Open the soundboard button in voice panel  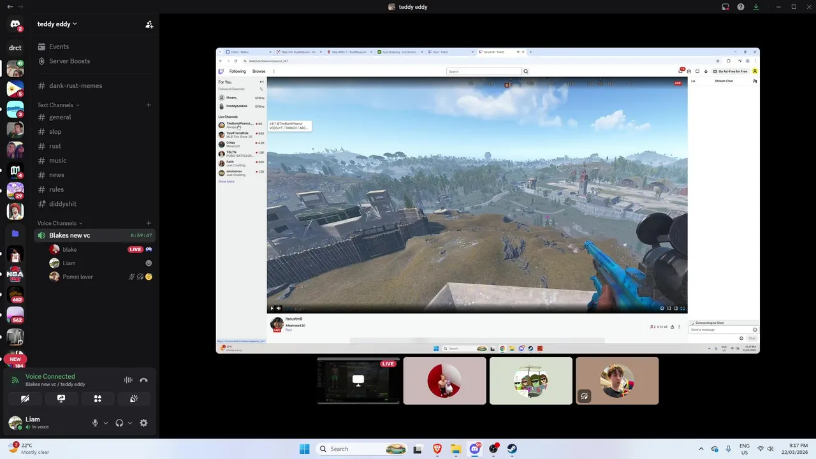coord(134,398)
